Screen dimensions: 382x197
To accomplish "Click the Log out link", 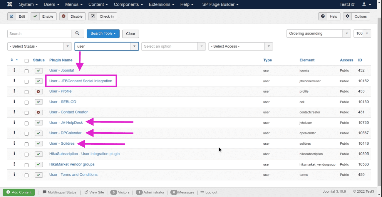I will pyautogui.click(x=209, y=192).
